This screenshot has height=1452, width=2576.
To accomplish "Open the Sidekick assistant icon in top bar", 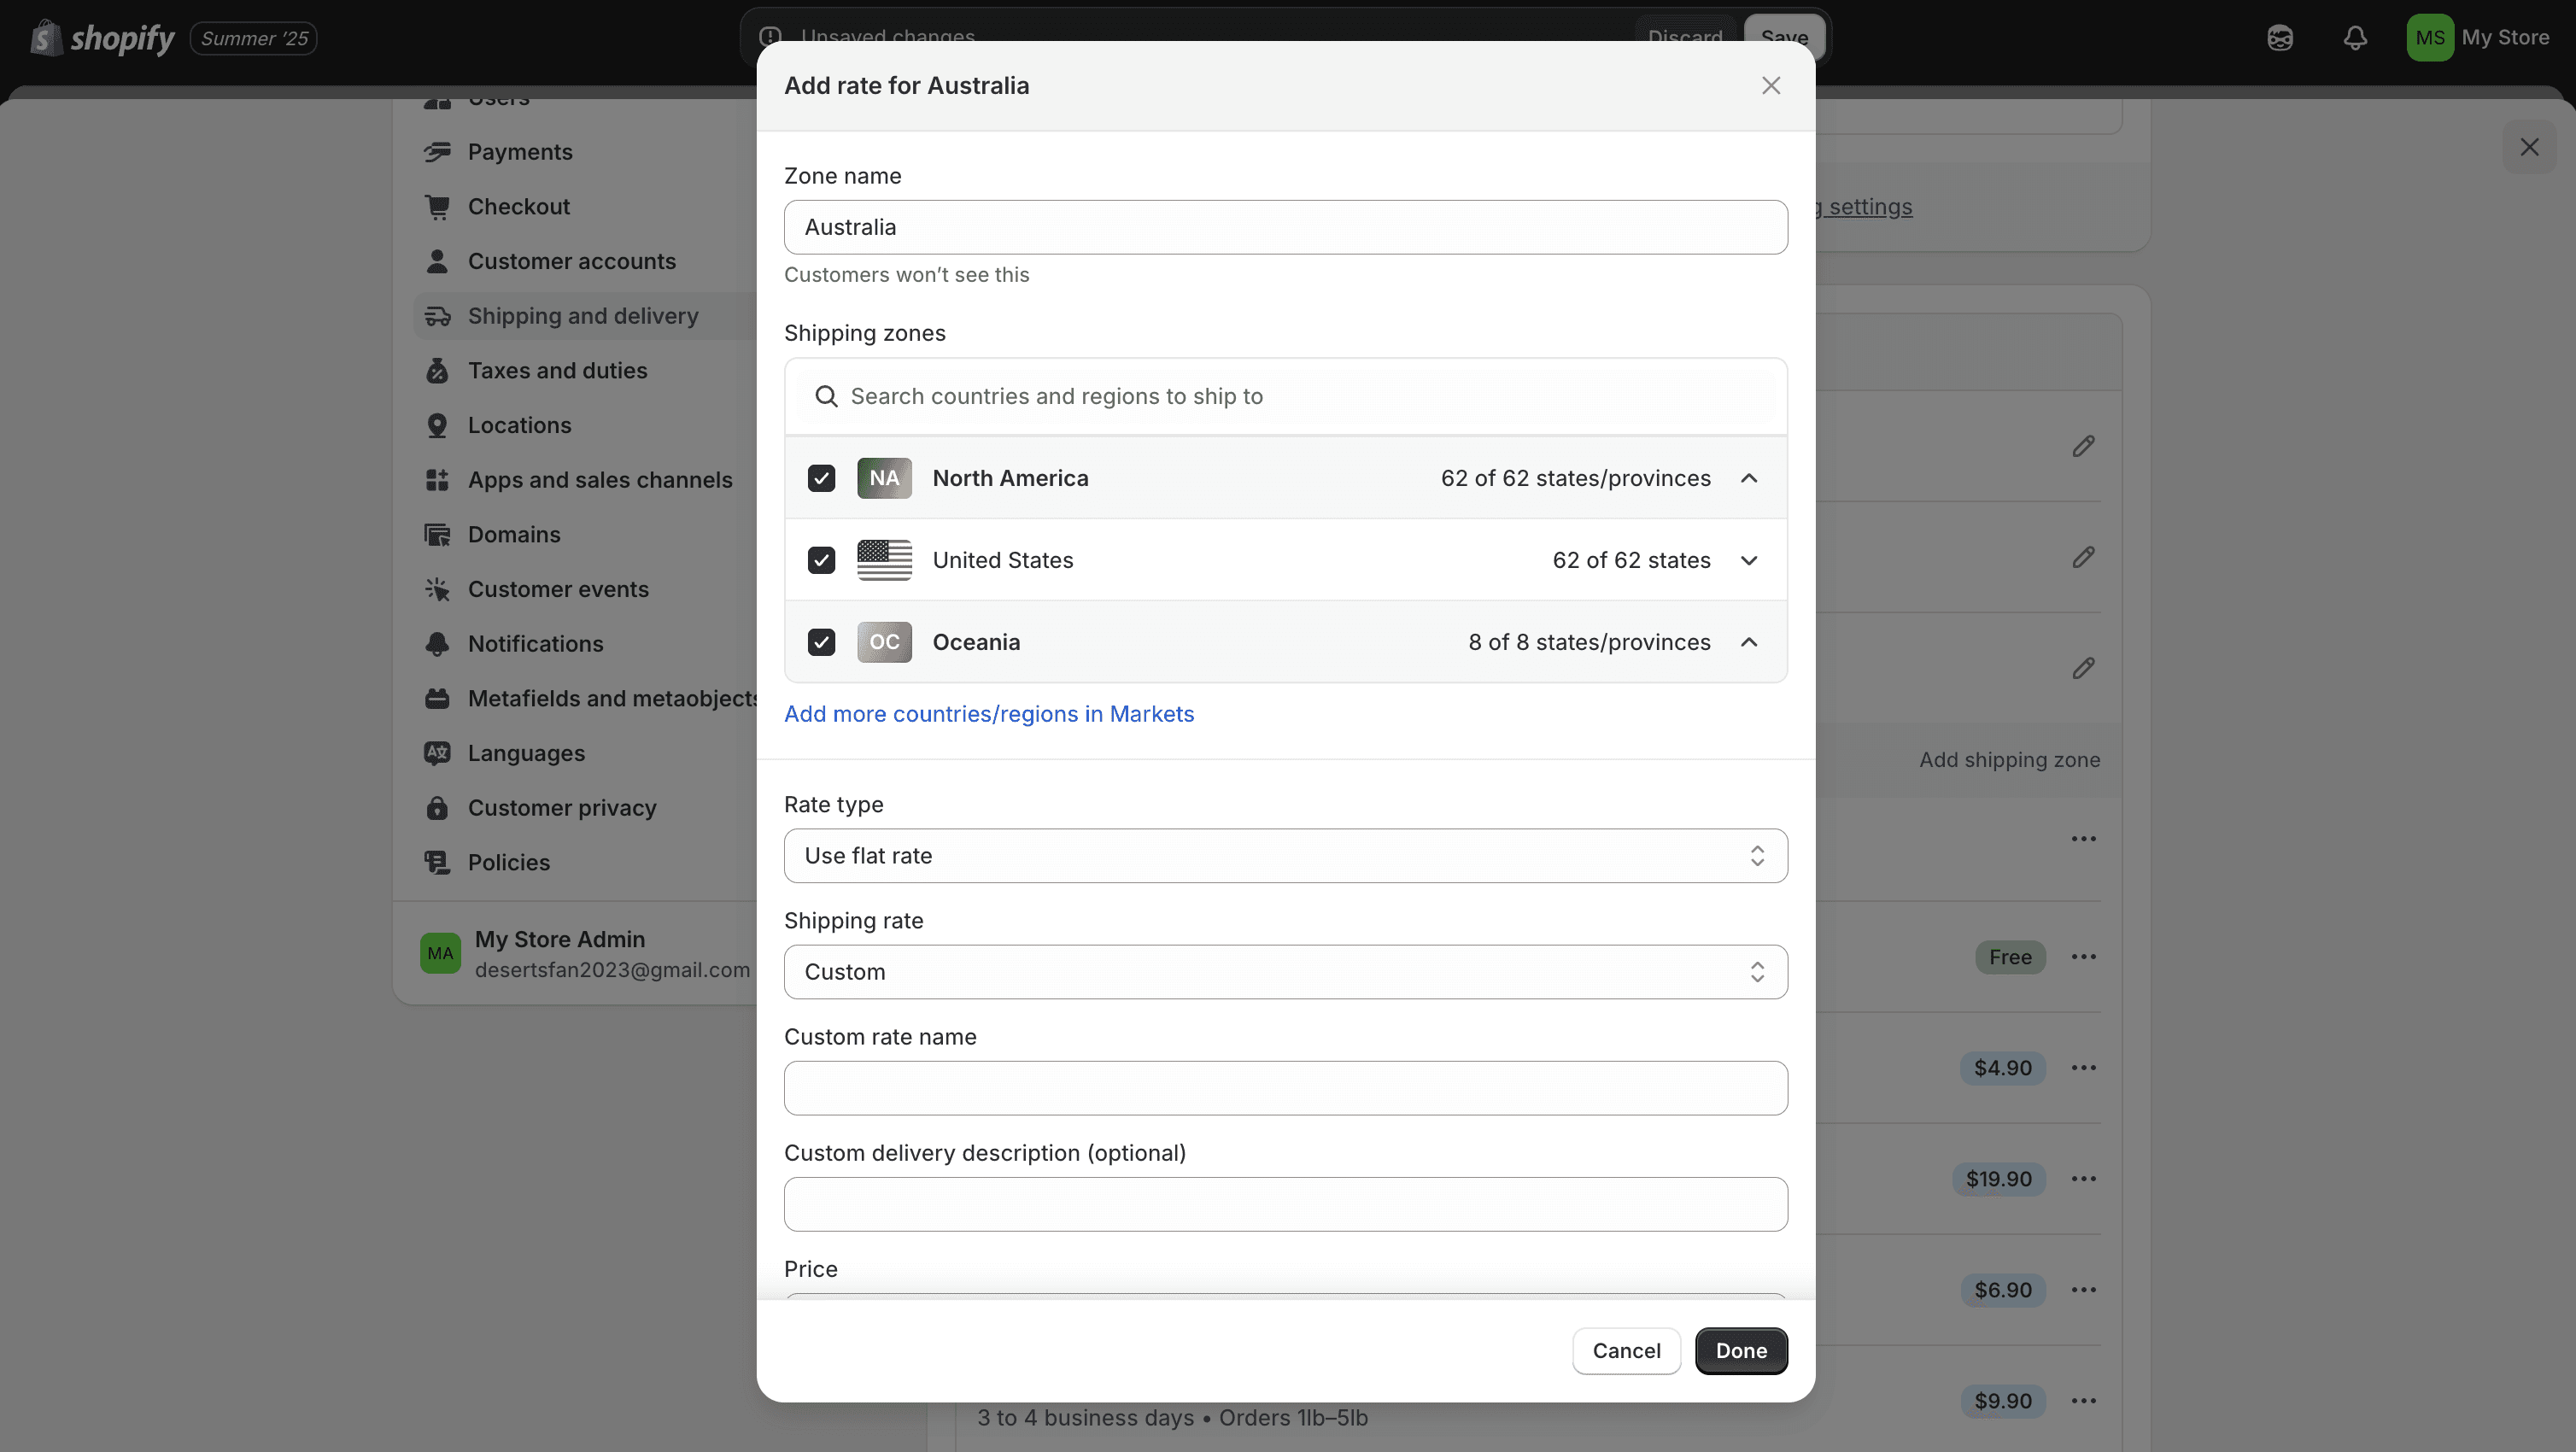I will pos(2279,38).
